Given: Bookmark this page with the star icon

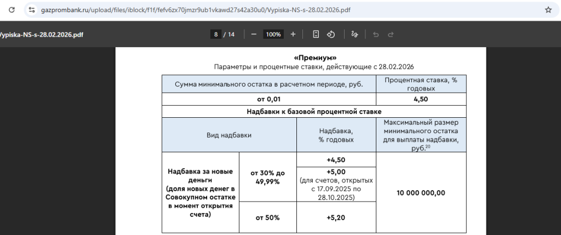Looking at the screenshot, I should coord(548,10).
